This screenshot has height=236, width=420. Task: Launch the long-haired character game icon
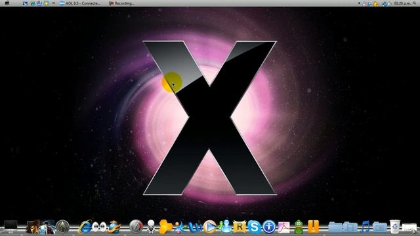click(33, 227)
